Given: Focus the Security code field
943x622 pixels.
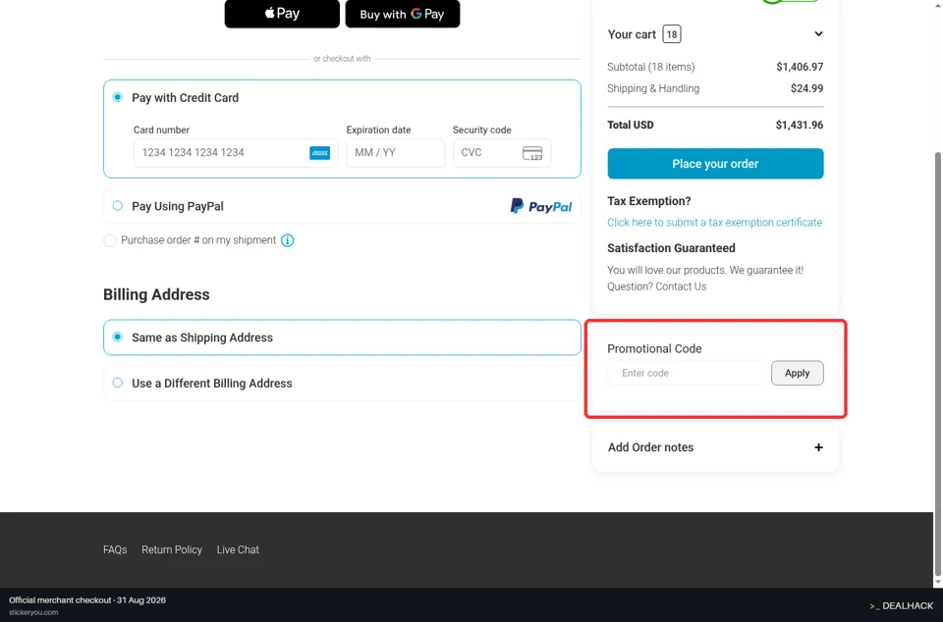Looking at the screenshot, I should (x=502, y=152).
